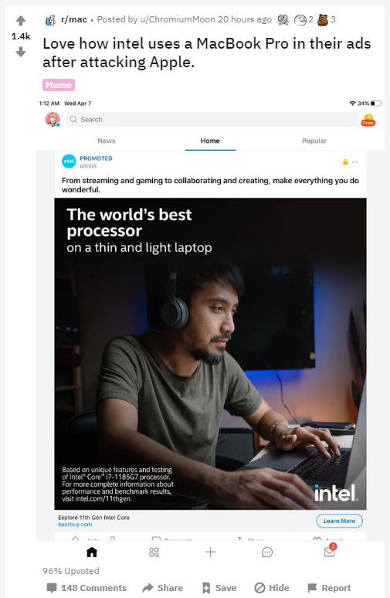390x598 pixels.
Task: Open the communities grid icon
Action: coord(154,552)
